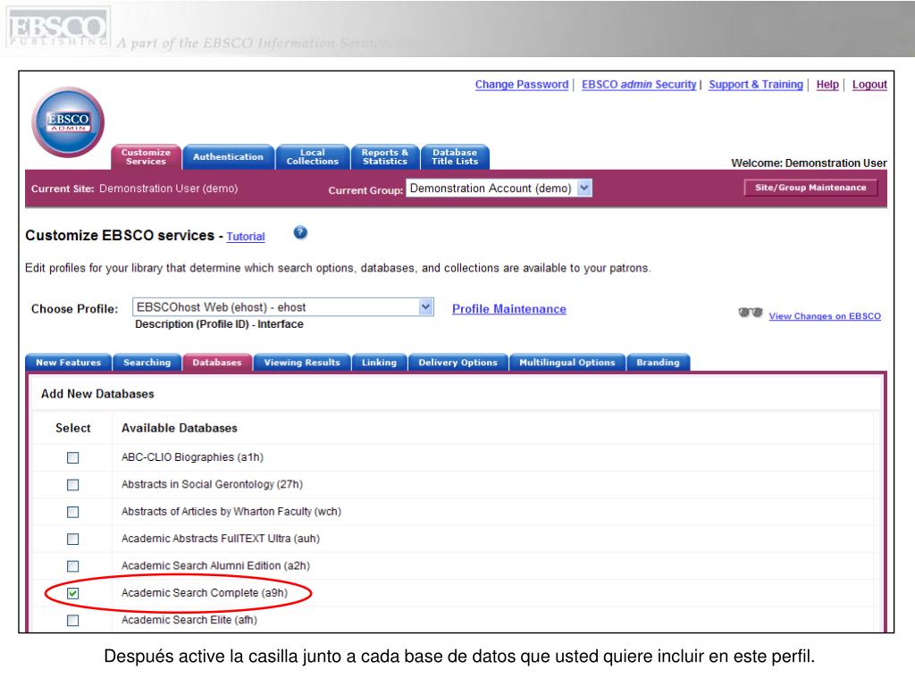The width and height of the screenshot is (915, 686).
Task: Open the EBSCO admin Security link
Action: point(639,85)
